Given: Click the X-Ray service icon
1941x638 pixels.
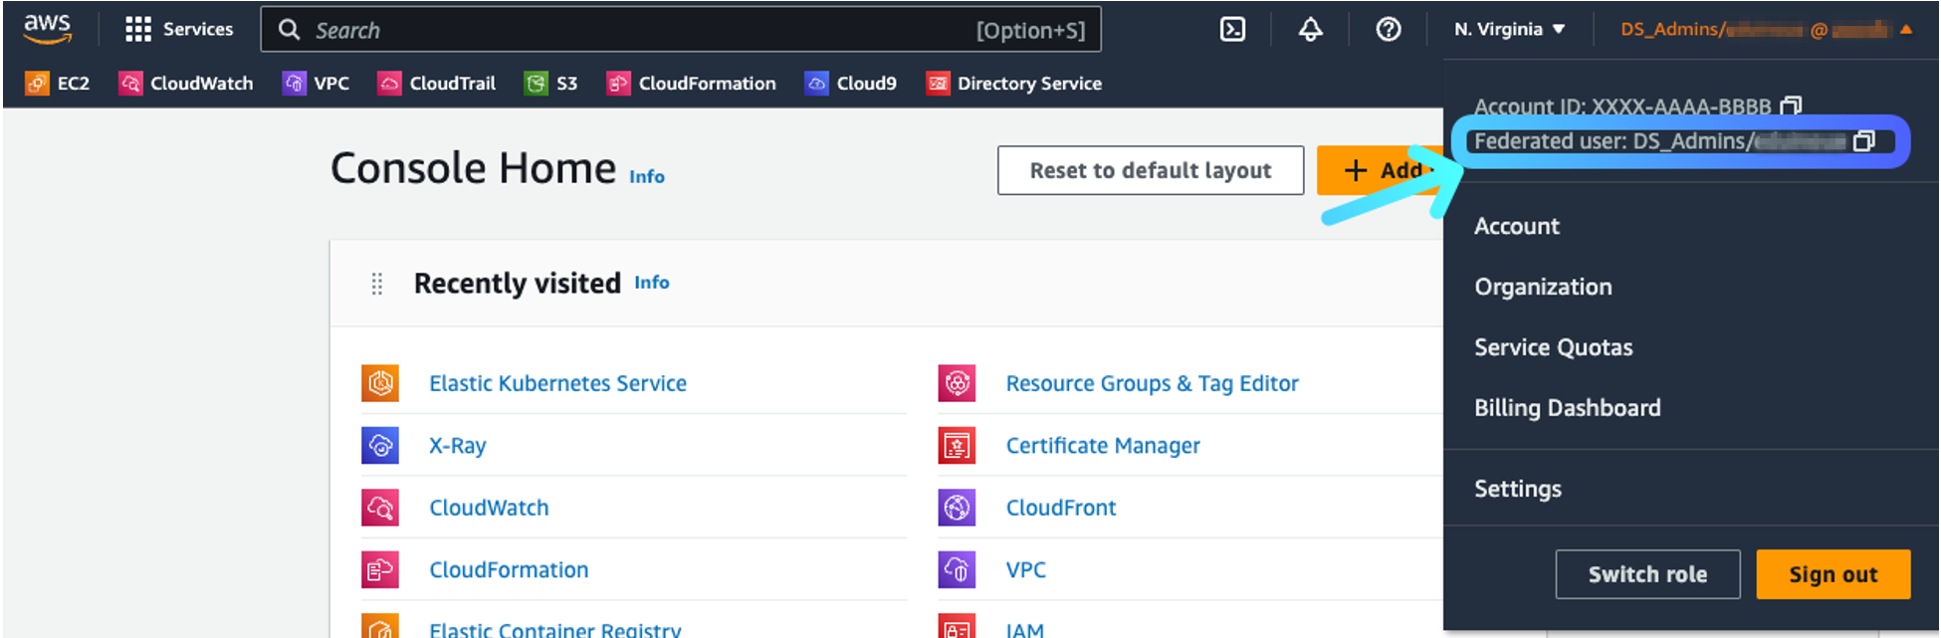Looking at the screenshot, I should pyautogui.click(x=380, y=445).
